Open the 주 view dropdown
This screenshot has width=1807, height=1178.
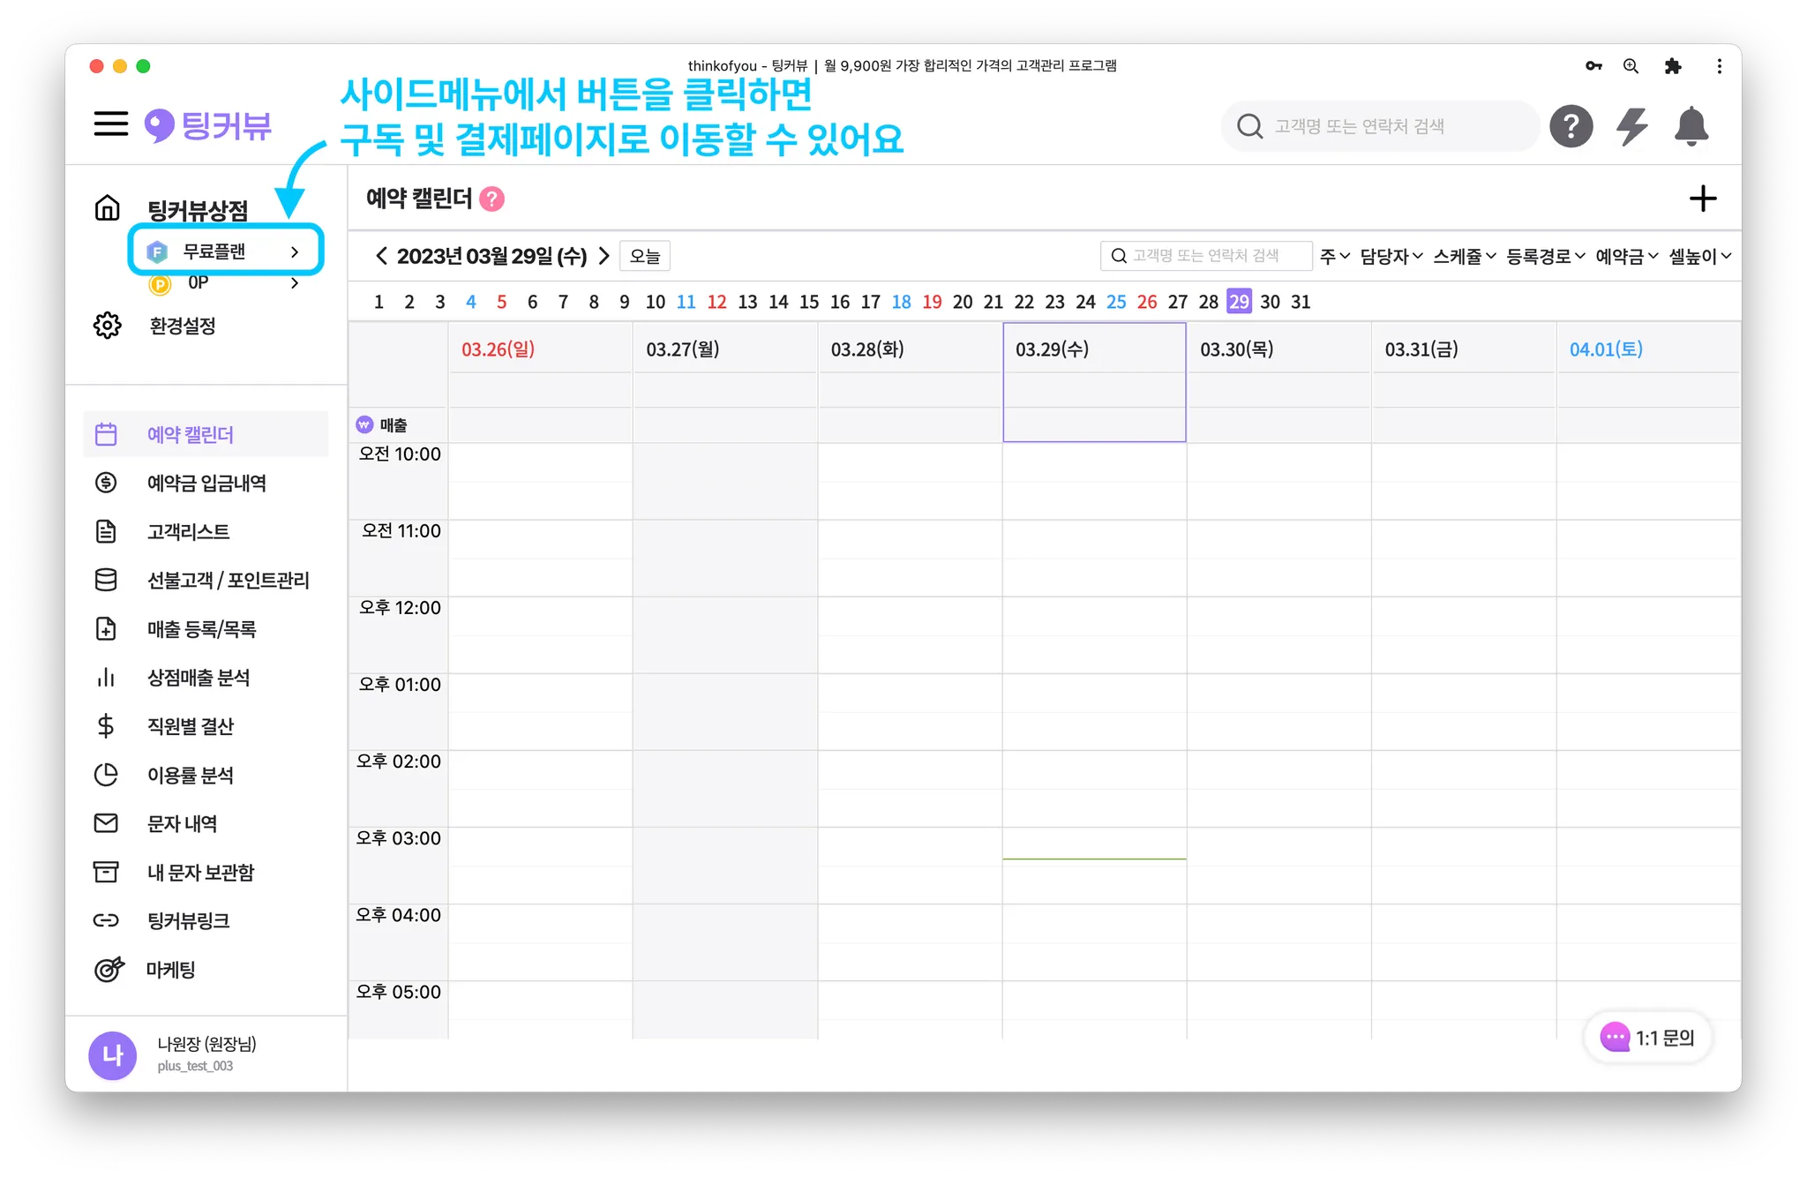[1334, 256]
